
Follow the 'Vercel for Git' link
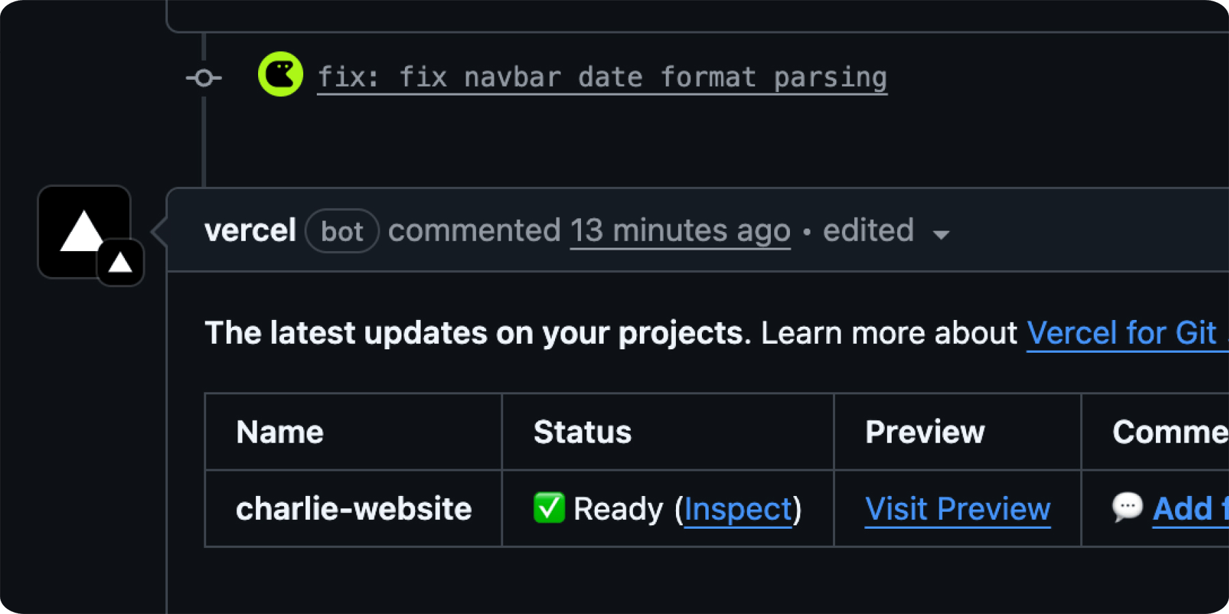1122,333
